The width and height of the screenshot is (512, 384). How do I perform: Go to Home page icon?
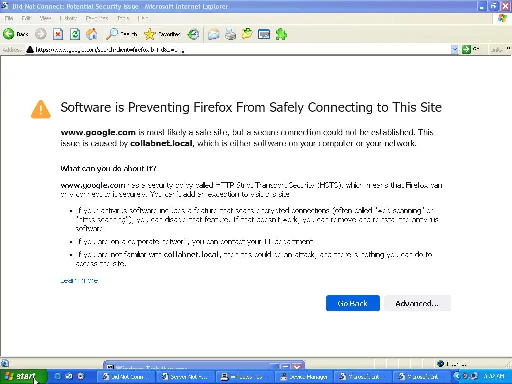pyautogui.click(x=92, y=34)
